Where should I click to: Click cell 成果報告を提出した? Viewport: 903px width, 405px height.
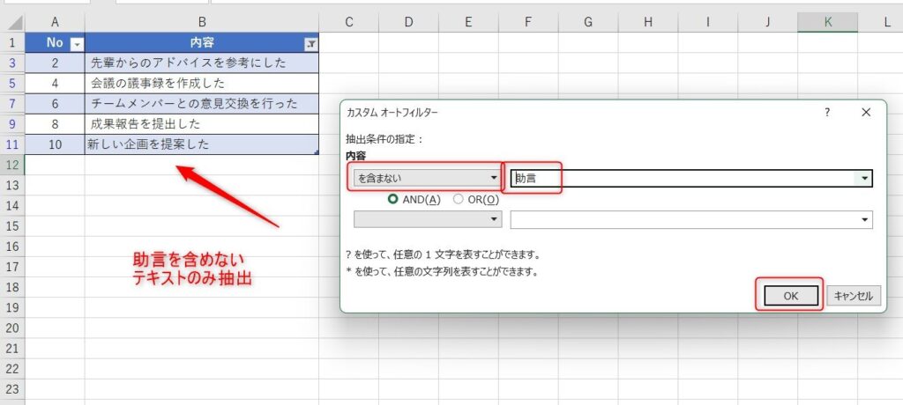coord(202,124)
